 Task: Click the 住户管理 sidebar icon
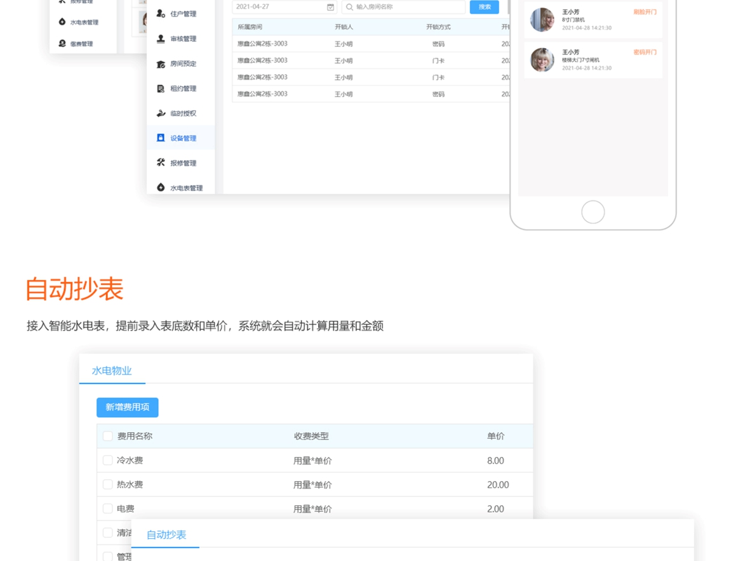point(161,13)
